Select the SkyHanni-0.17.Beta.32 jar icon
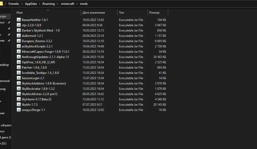257x149 pixels. [x=19, y=99]
